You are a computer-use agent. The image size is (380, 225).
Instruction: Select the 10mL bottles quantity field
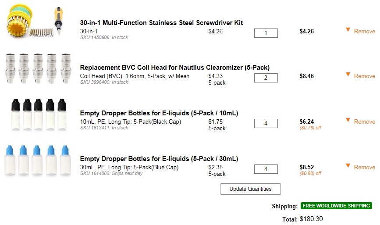(x=266, y=124)
